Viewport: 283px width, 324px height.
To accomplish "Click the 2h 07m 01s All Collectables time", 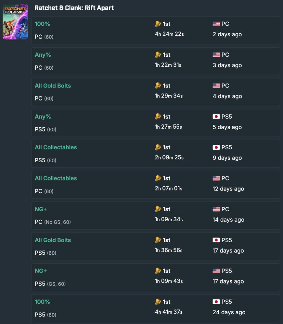I will tap(169, 189).
